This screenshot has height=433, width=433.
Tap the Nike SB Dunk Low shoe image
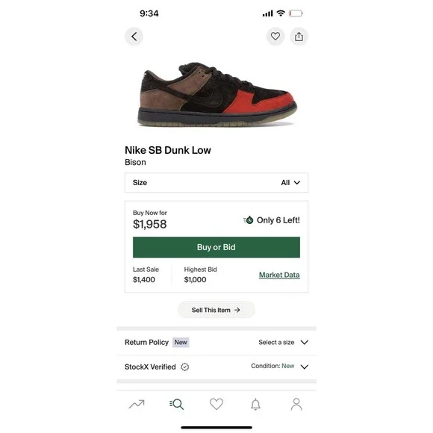pos(217,95)
